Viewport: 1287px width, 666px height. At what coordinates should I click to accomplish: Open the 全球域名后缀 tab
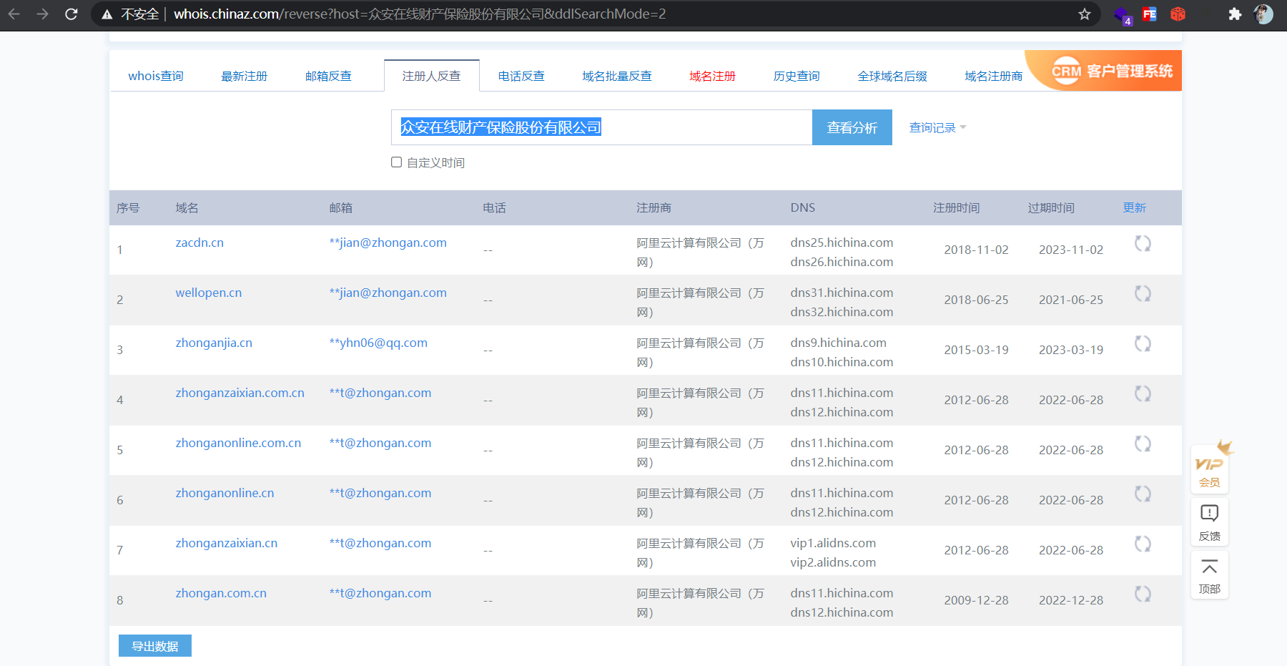click(x=892, y=76)
